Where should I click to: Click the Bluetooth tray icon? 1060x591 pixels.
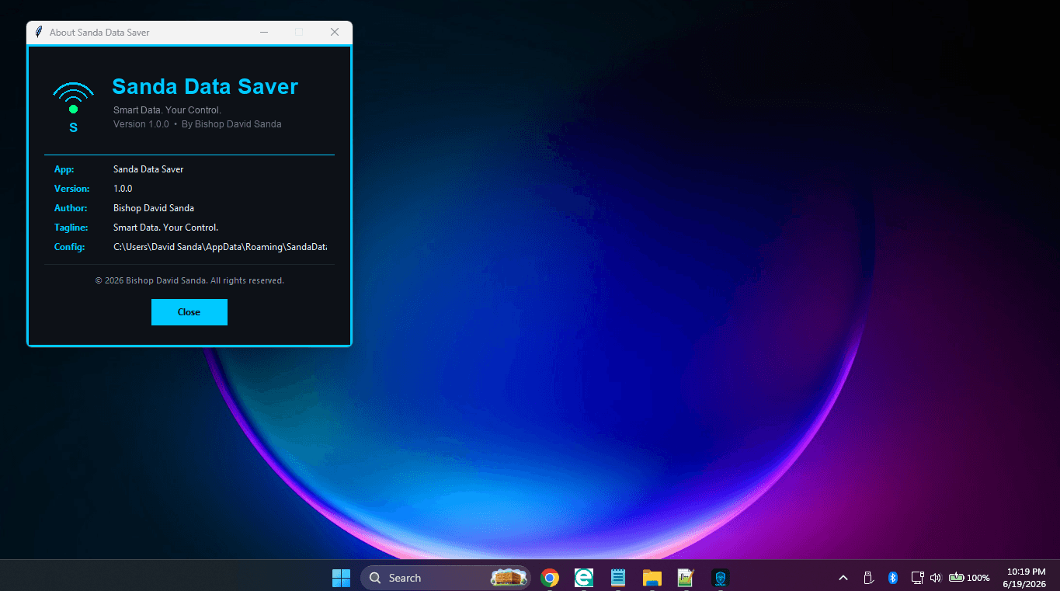tap(893, 578)
